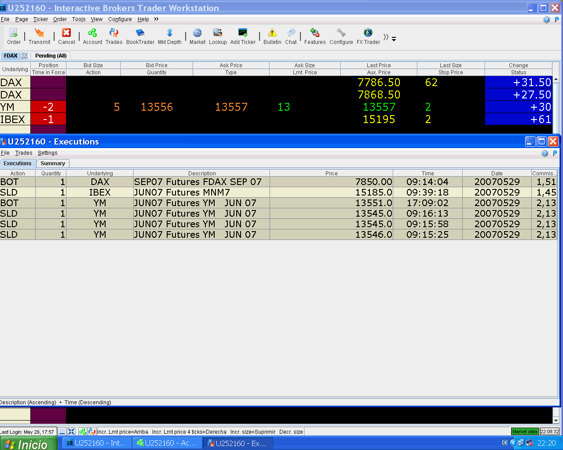Open the Market globe icon
The image size is (563, 450).
(197, 36)
